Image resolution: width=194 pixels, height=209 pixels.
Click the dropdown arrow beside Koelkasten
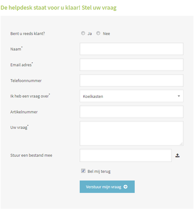179,96
